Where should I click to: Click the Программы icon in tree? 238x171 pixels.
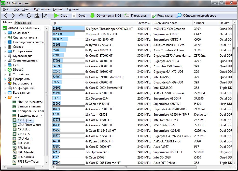pos(10,79)
